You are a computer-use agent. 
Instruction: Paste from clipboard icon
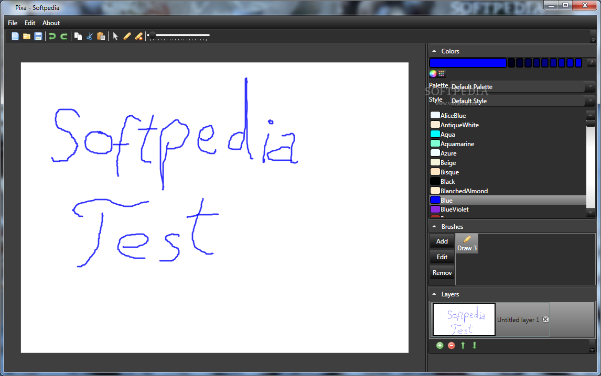click(101, 36)
